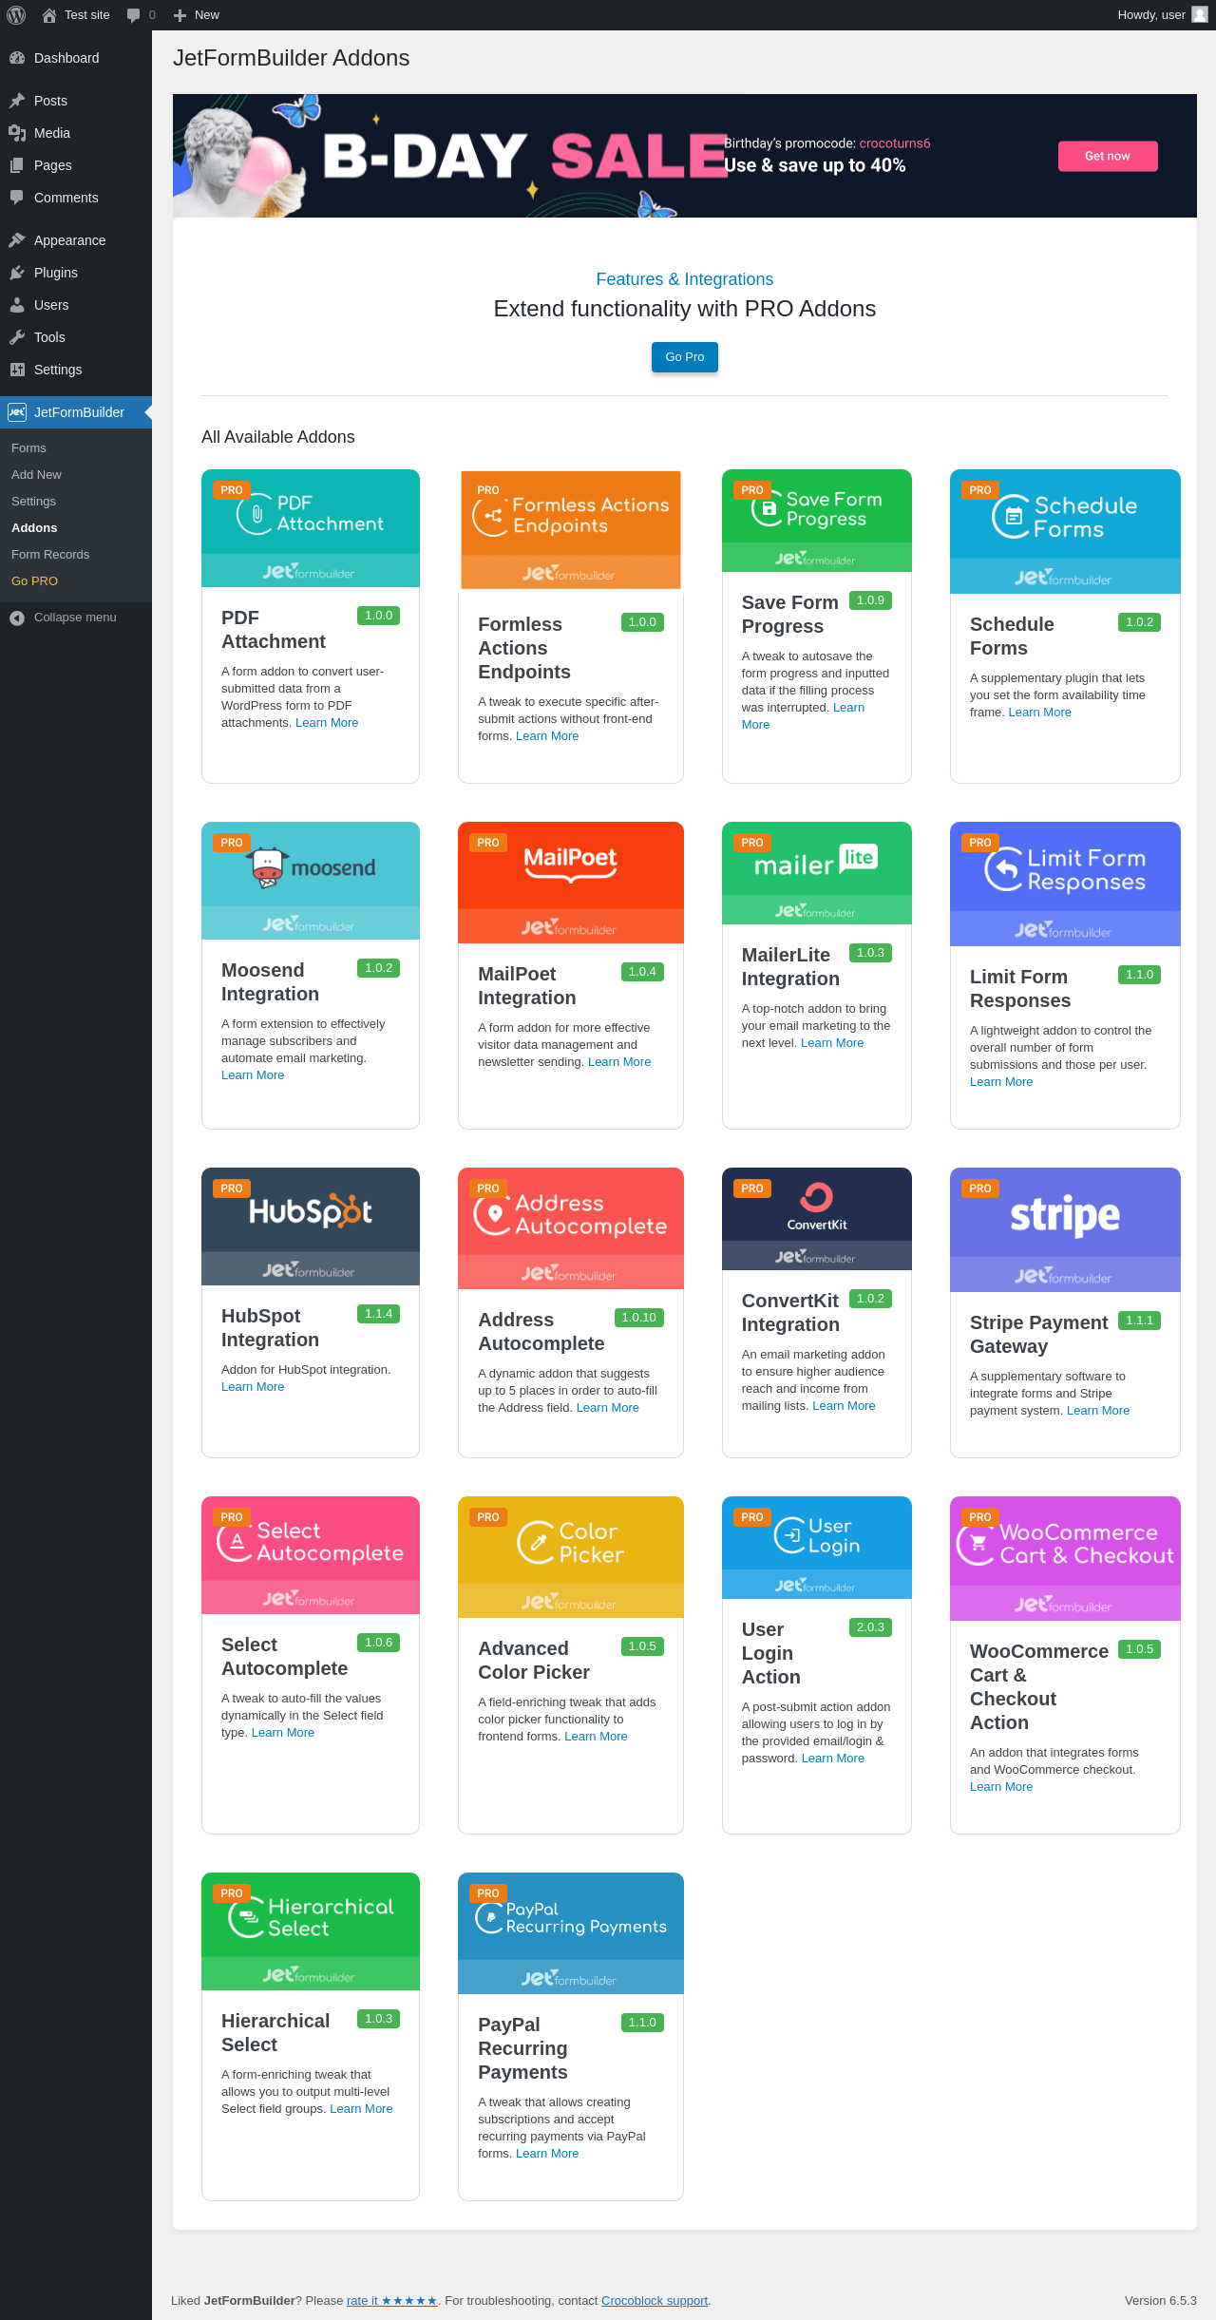Open Learn More for WooCommerce Cart & Checkout

coord(1001,1787)
